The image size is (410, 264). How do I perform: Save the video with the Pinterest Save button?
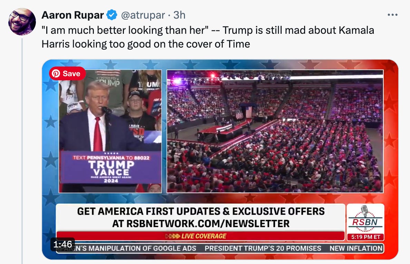click(67, 73)
